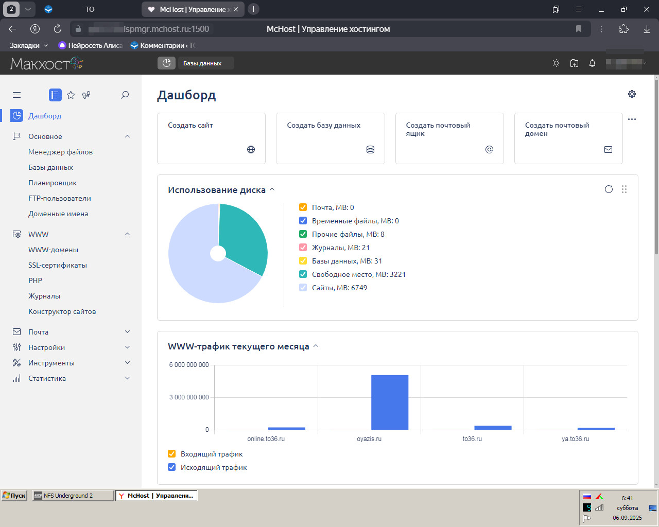
Task: Toggle Сайты, MB: 6749 checkbox
Action: click(x=303, y=288)
